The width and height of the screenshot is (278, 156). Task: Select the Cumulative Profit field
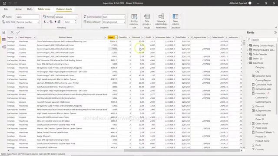coord(264,84)
